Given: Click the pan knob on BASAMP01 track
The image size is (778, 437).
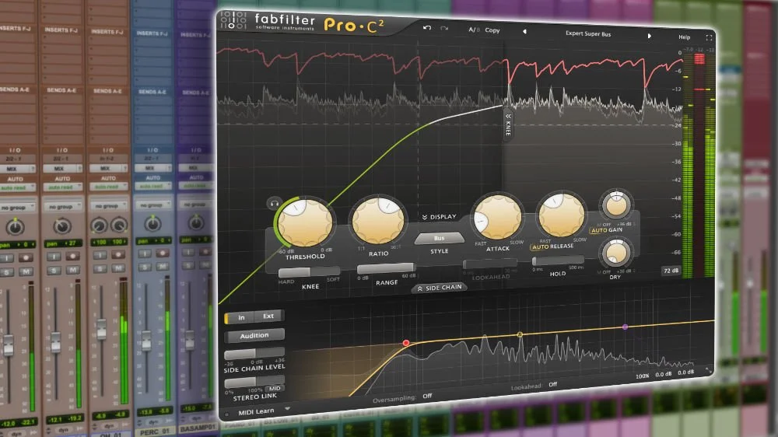Looking at the screenshot, I should click(196, 222).
